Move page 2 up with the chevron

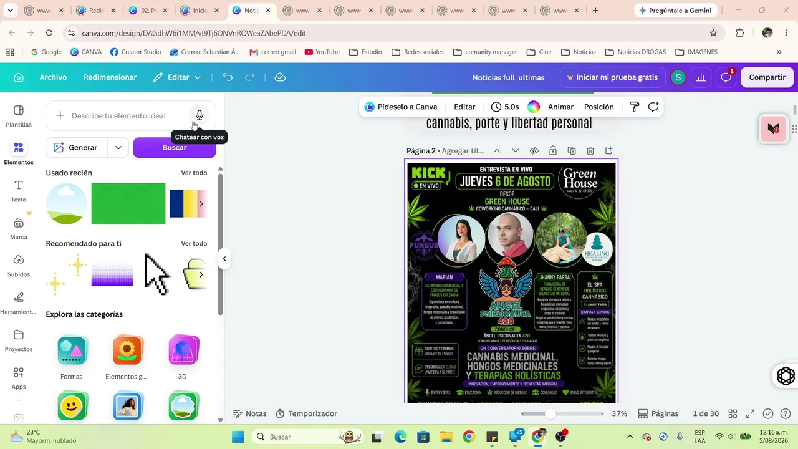[x=497, y=150]
